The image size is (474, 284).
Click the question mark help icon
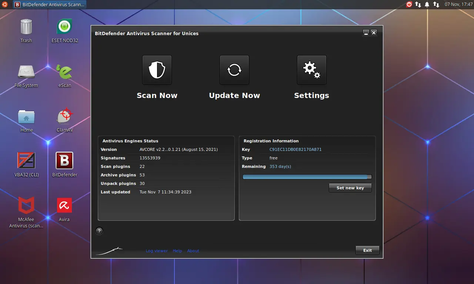point(99,231)
